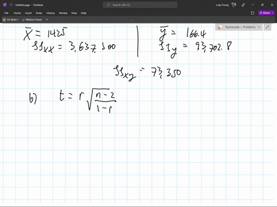Open the quick access toolbar customize arrow
277x207 pixels.
(47, 20)
